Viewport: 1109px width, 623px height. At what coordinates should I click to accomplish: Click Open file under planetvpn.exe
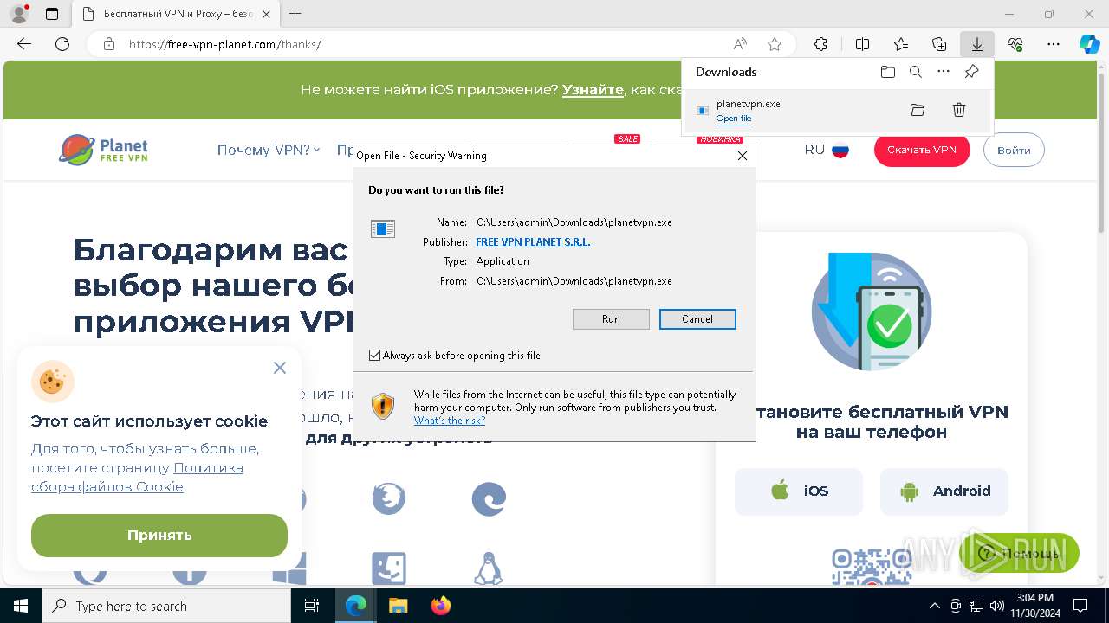coord(734,119)
